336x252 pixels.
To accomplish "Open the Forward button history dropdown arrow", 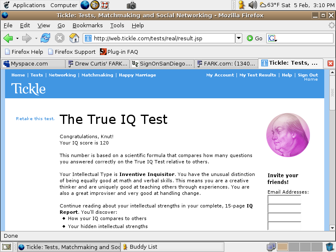I will [x=36, y=39].
